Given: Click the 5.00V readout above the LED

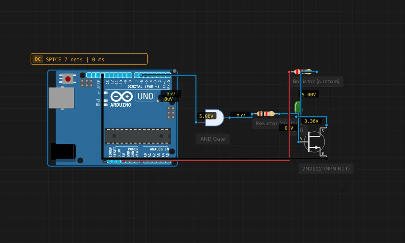Looking at the screenshot, I should tap(308, 94).
